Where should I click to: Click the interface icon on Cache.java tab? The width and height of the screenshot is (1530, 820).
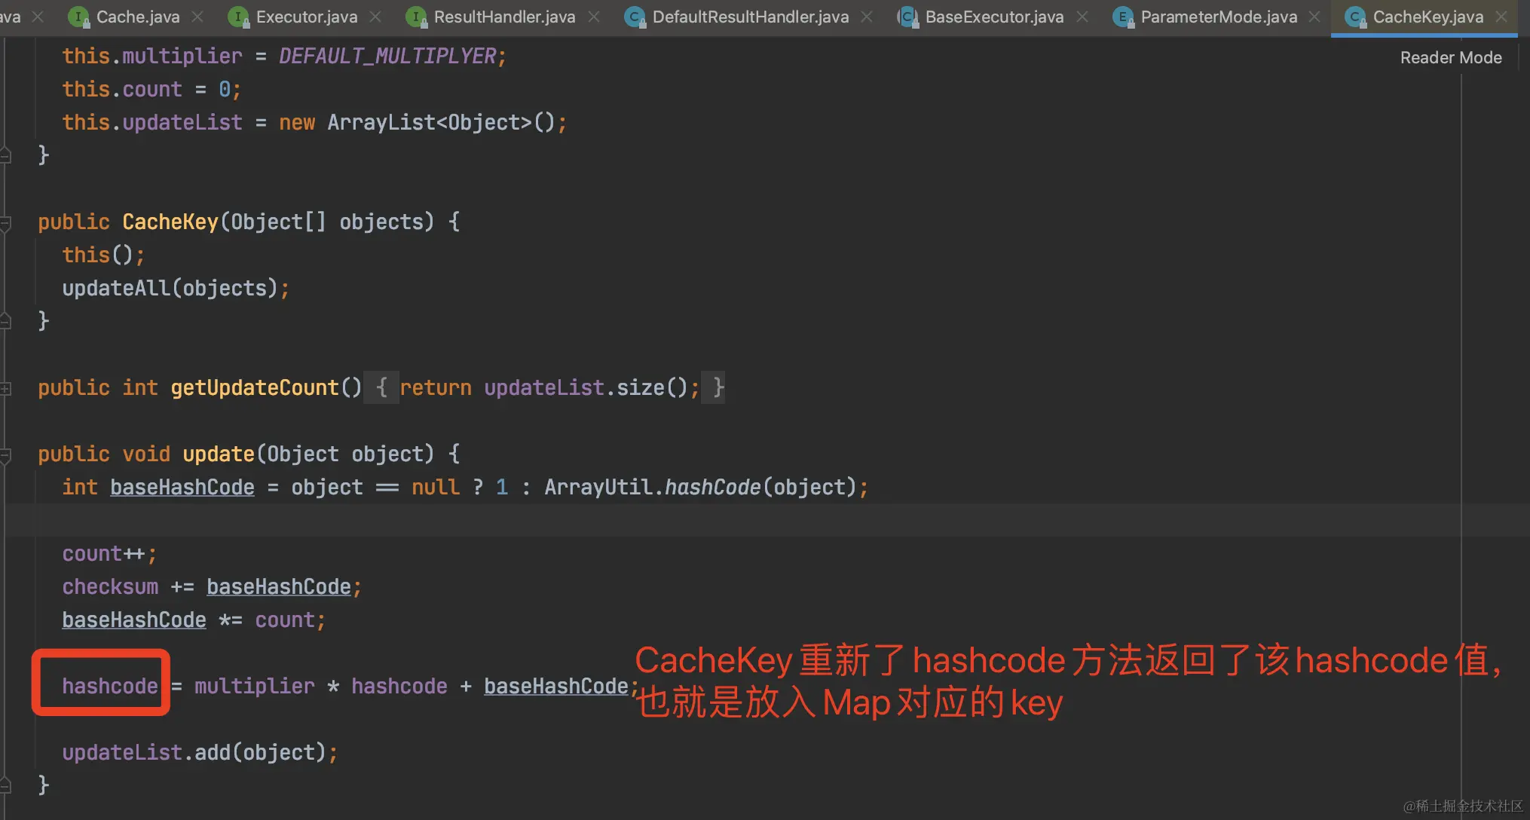click(x=78, y=17)
